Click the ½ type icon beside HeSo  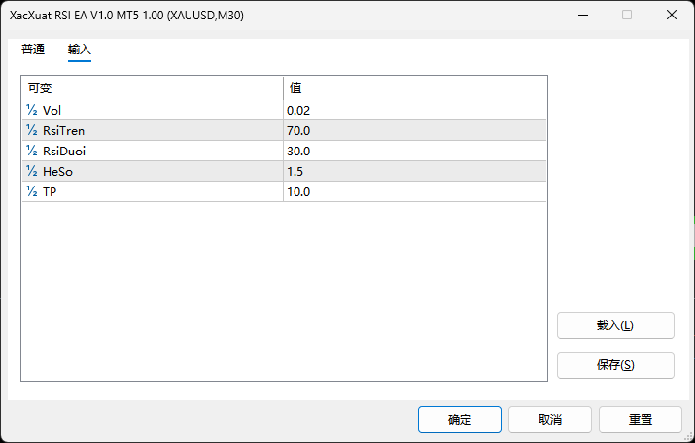pos(32,171)
